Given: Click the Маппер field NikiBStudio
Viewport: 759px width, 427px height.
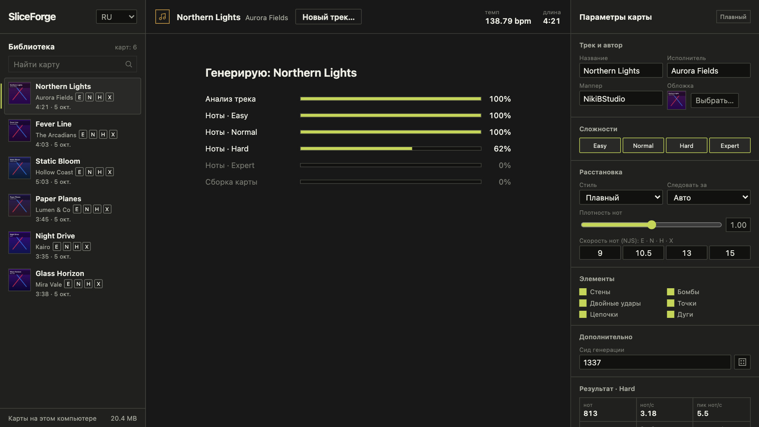Looking at the screenshot, I should 621,98.
